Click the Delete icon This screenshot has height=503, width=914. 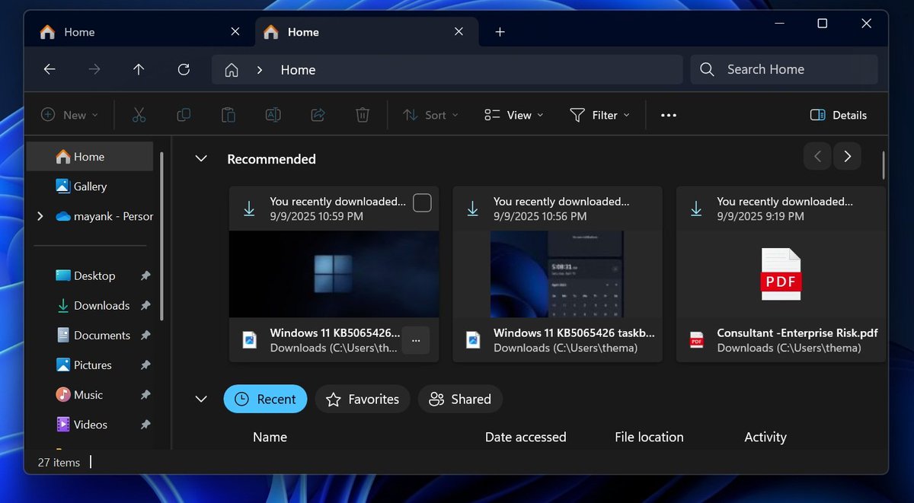point(363,114)
